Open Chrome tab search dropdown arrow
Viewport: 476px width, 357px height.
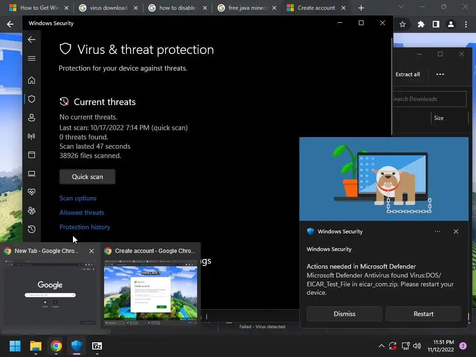(x=401, y=7)
